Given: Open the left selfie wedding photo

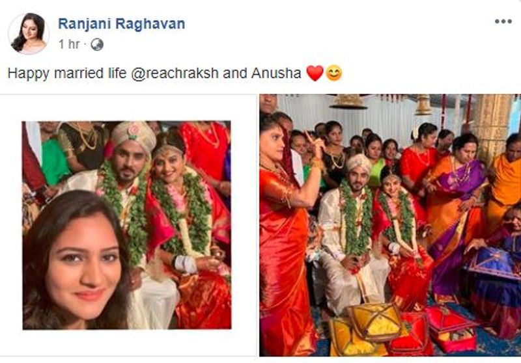Looking at the screenshot, I should pyautogui.click(x=126, y=225).
